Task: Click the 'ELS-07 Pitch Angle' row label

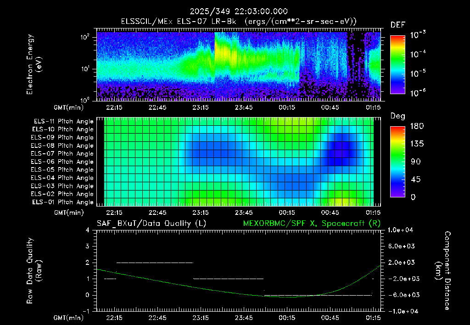Action: [x=62, y=153]
